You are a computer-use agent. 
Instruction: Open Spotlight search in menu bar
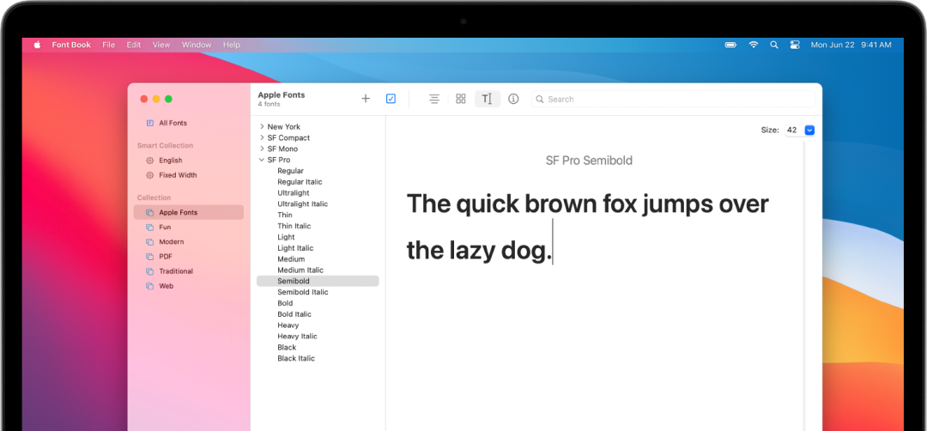pyautogui.click(x=774, y=45)
